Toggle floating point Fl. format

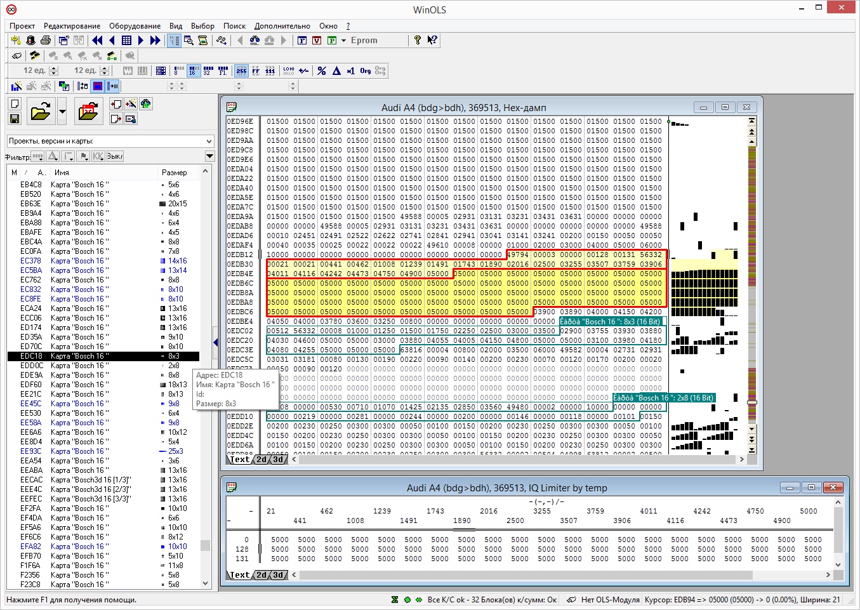coord(223,70)
